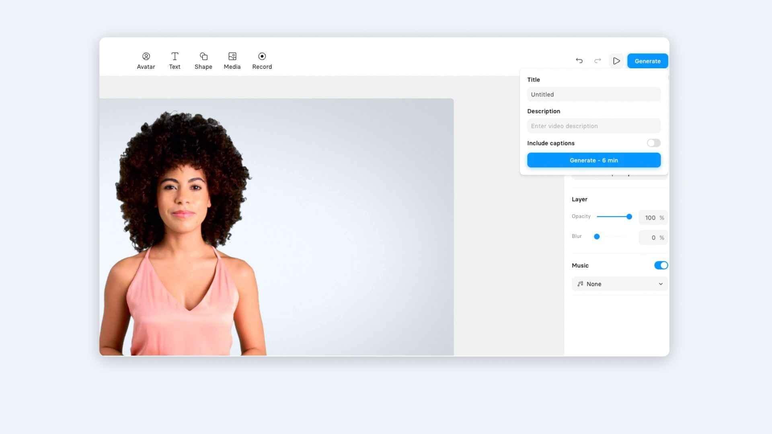Select the Shape tool
Screen dimensions: 772x434
(203, 60)
